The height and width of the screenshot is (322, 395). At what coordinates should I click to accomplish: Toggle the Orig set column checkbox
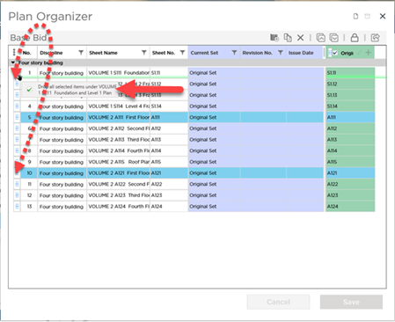tap(335, 53)
